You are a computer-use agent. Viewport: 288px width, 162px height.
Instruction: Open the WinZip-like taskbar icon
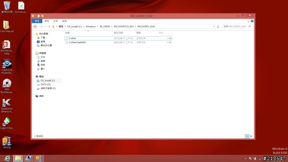(39, 158)
